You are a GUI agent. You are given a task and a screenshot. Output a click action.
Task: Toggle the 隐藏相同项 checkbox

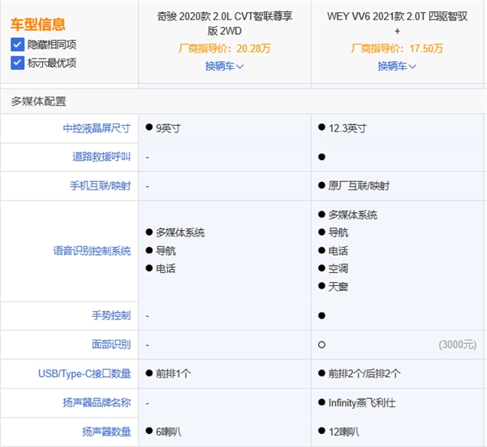click(17, 45)
